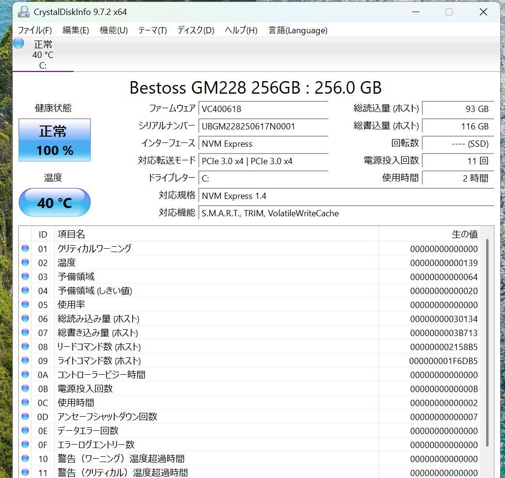Open the ファイル(F) menu
This screenshot has width=505, height=478.
point(35,30)
